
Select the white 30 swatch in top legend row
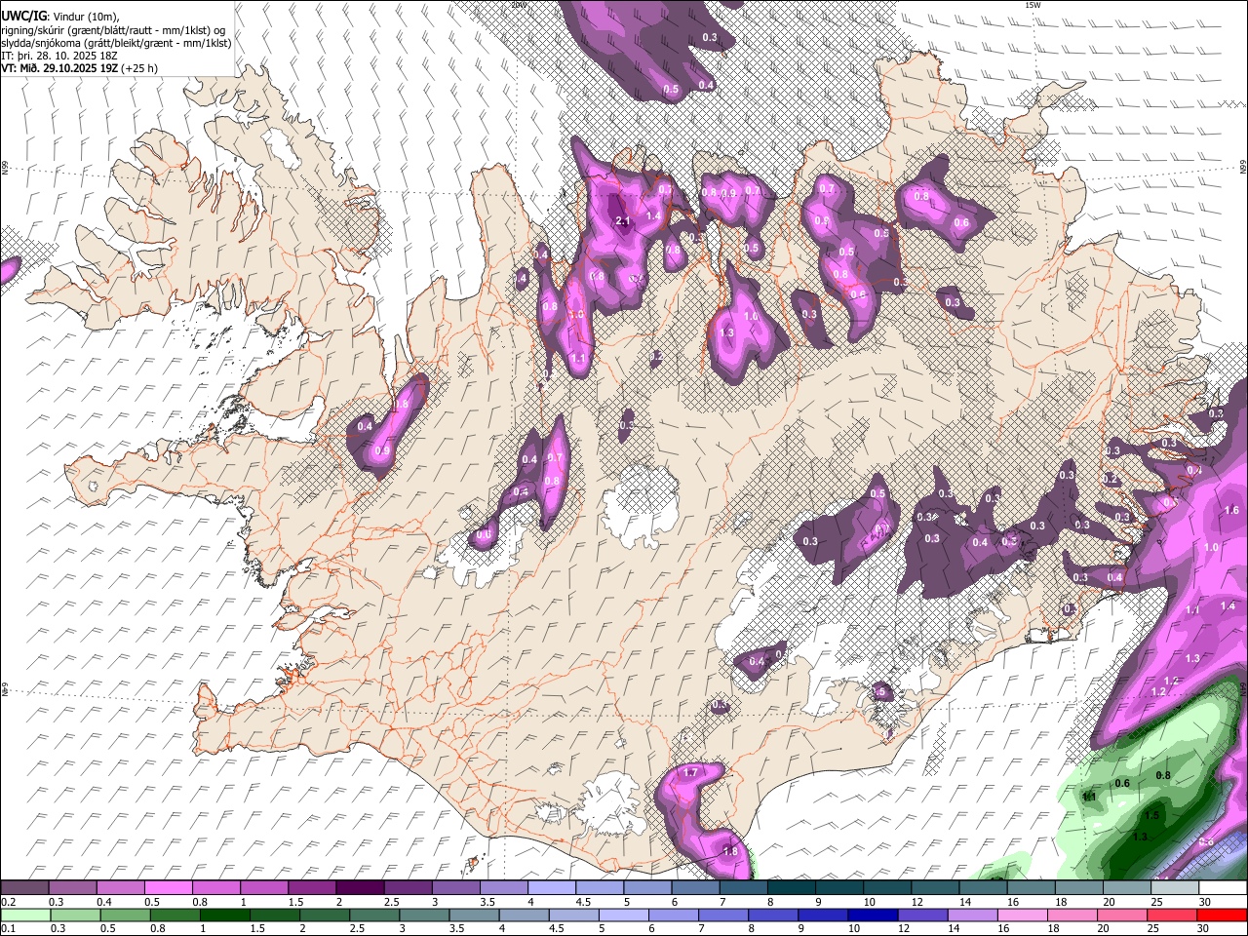tap(1222, 888)
